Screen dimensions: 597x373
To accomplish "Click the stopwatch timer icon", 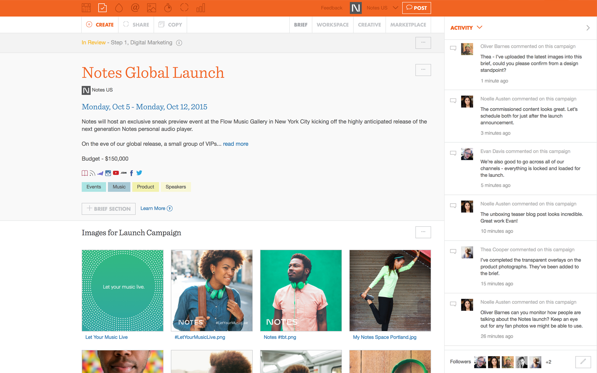I will 167,7.
